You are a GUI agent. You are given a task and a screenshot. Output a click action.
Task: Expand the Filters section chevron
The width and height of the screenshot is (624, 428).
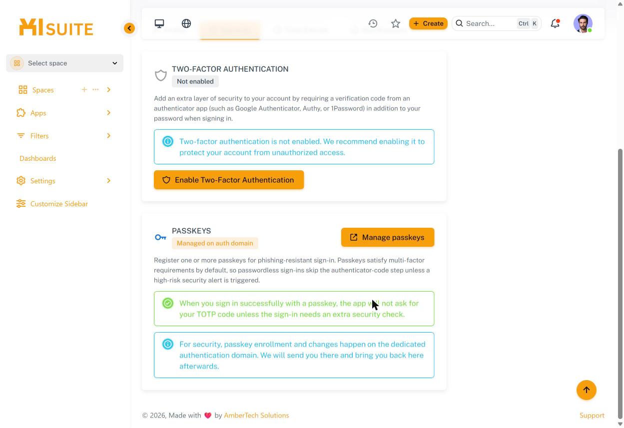[x=108, y=136]
